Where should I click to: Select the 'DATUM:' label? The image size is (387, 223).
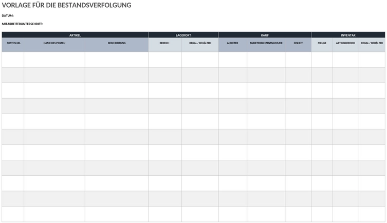[x=8, y=16]
